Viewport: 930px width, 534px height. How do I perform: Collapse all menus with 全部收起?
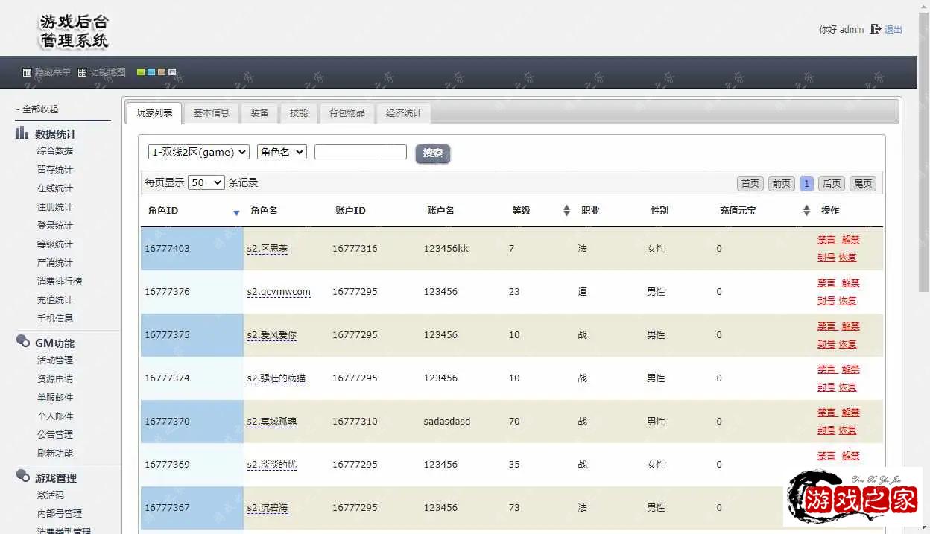click(37, 109)
